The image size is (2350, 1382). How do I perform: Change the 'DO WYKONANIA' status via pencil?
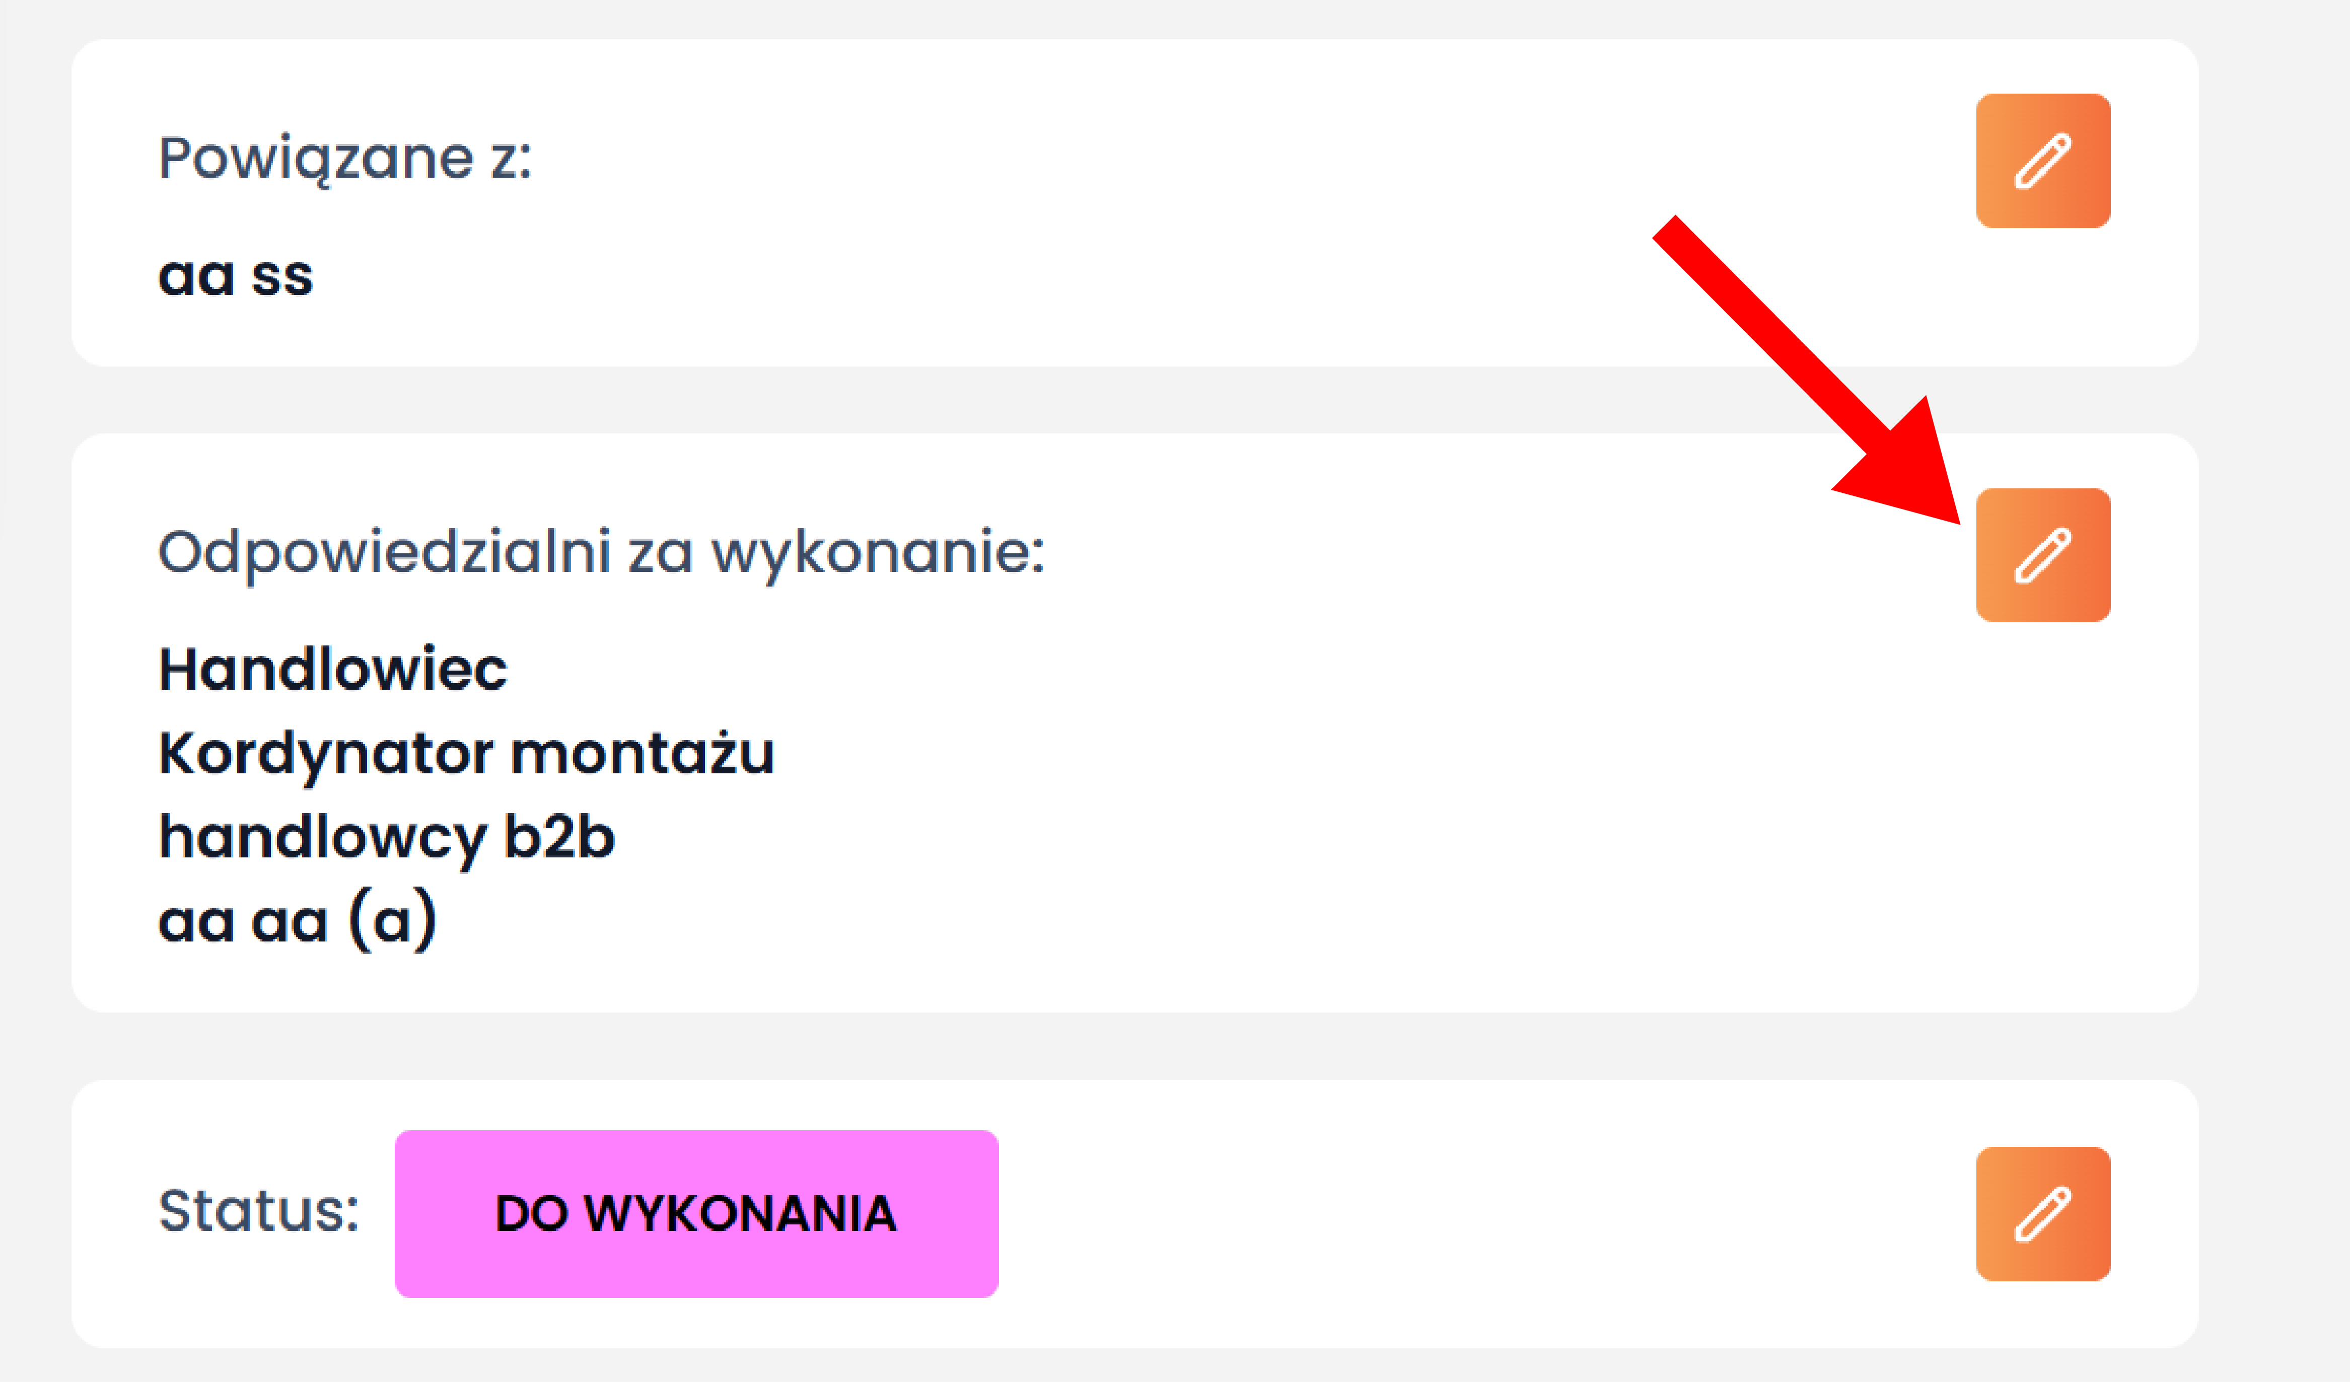pos(2042,1213)
